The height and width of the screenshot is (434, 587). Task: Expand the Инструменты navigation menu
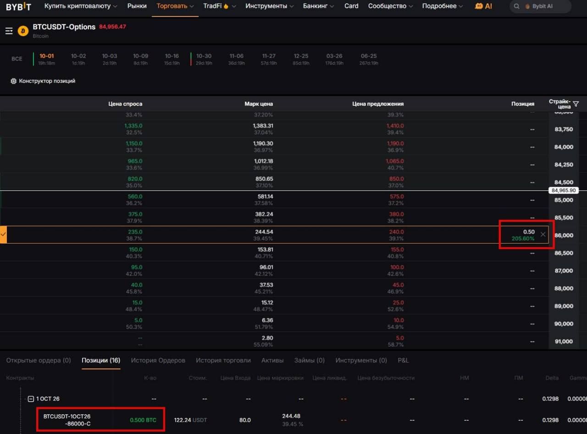coord(270,6)
